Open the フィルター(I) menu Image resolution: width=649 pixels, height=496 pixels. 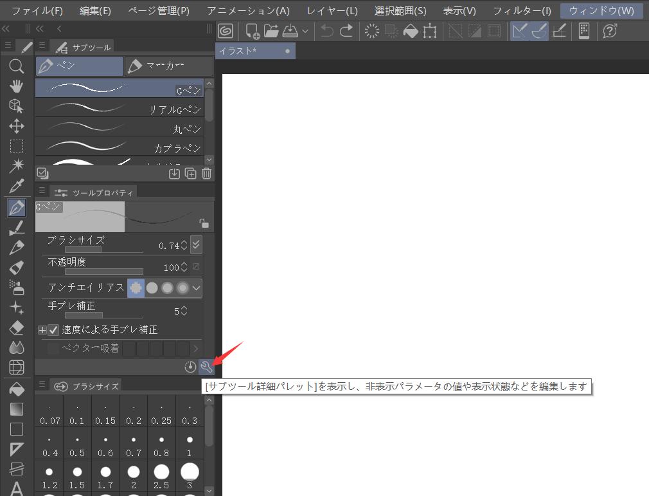(522, 11)
